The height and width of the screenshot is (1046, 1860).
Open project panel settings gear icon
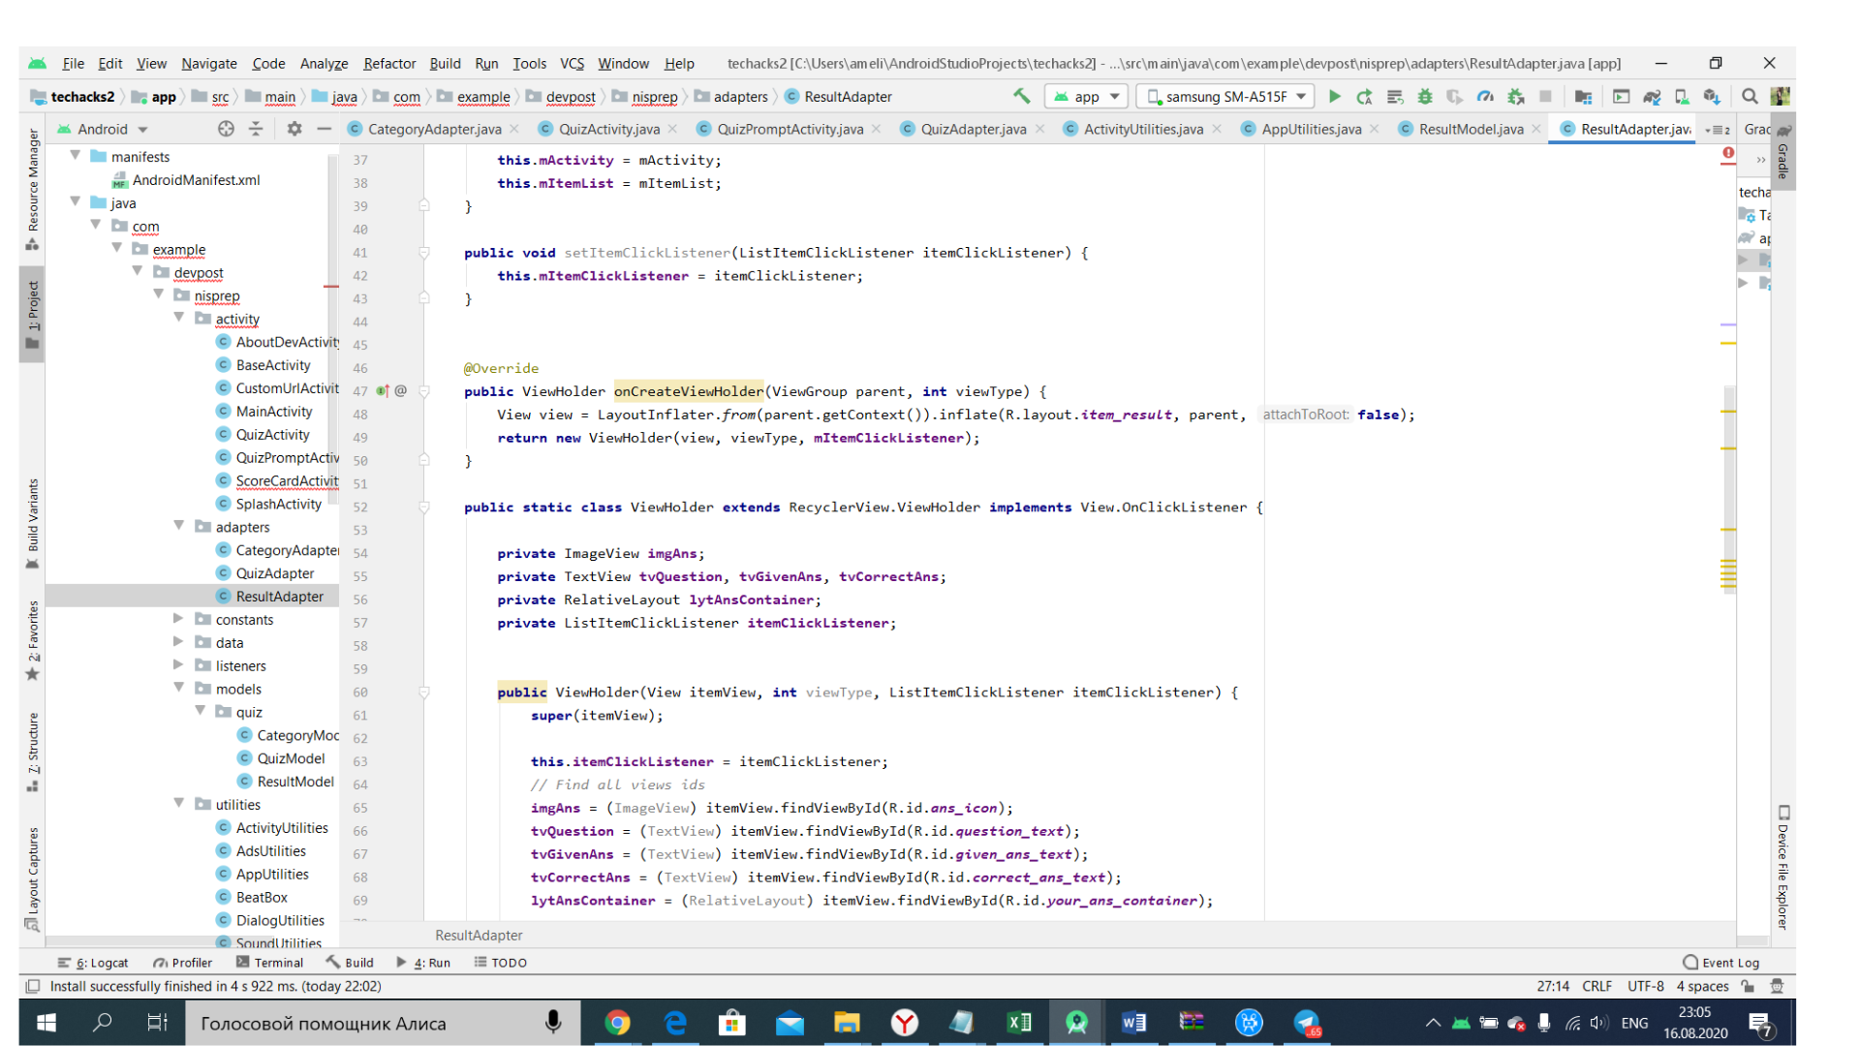tap(294, 129)
